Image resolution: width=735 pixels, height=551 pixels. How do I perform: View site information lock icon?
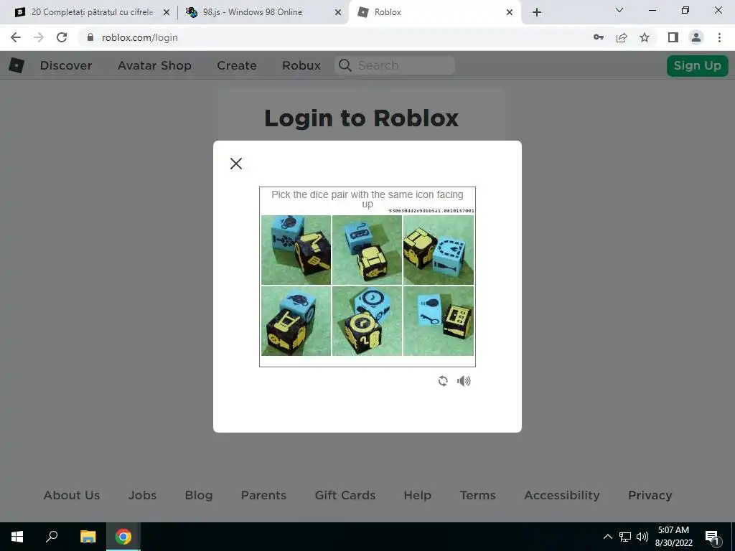90,37
